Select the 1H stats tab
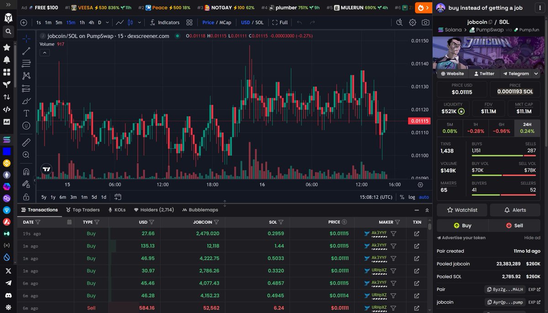 click(x=475, y=128)
